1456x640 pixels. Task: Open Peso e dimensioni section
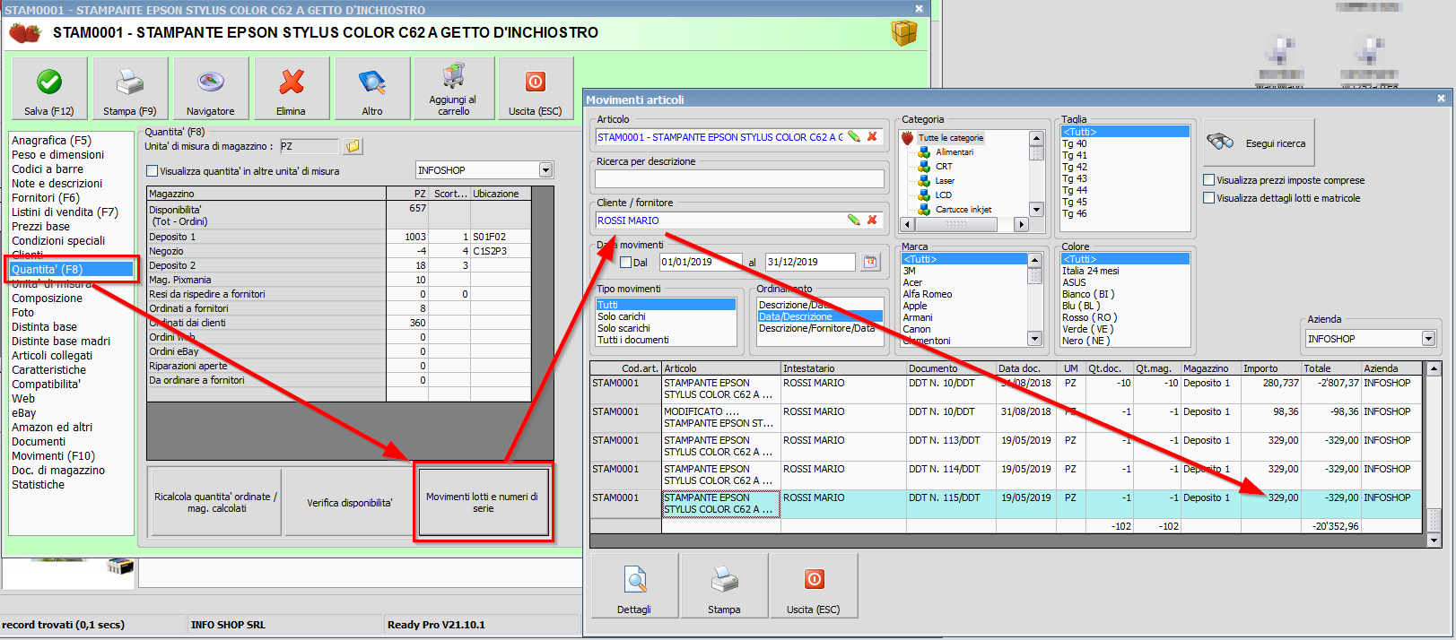(57, 155)
